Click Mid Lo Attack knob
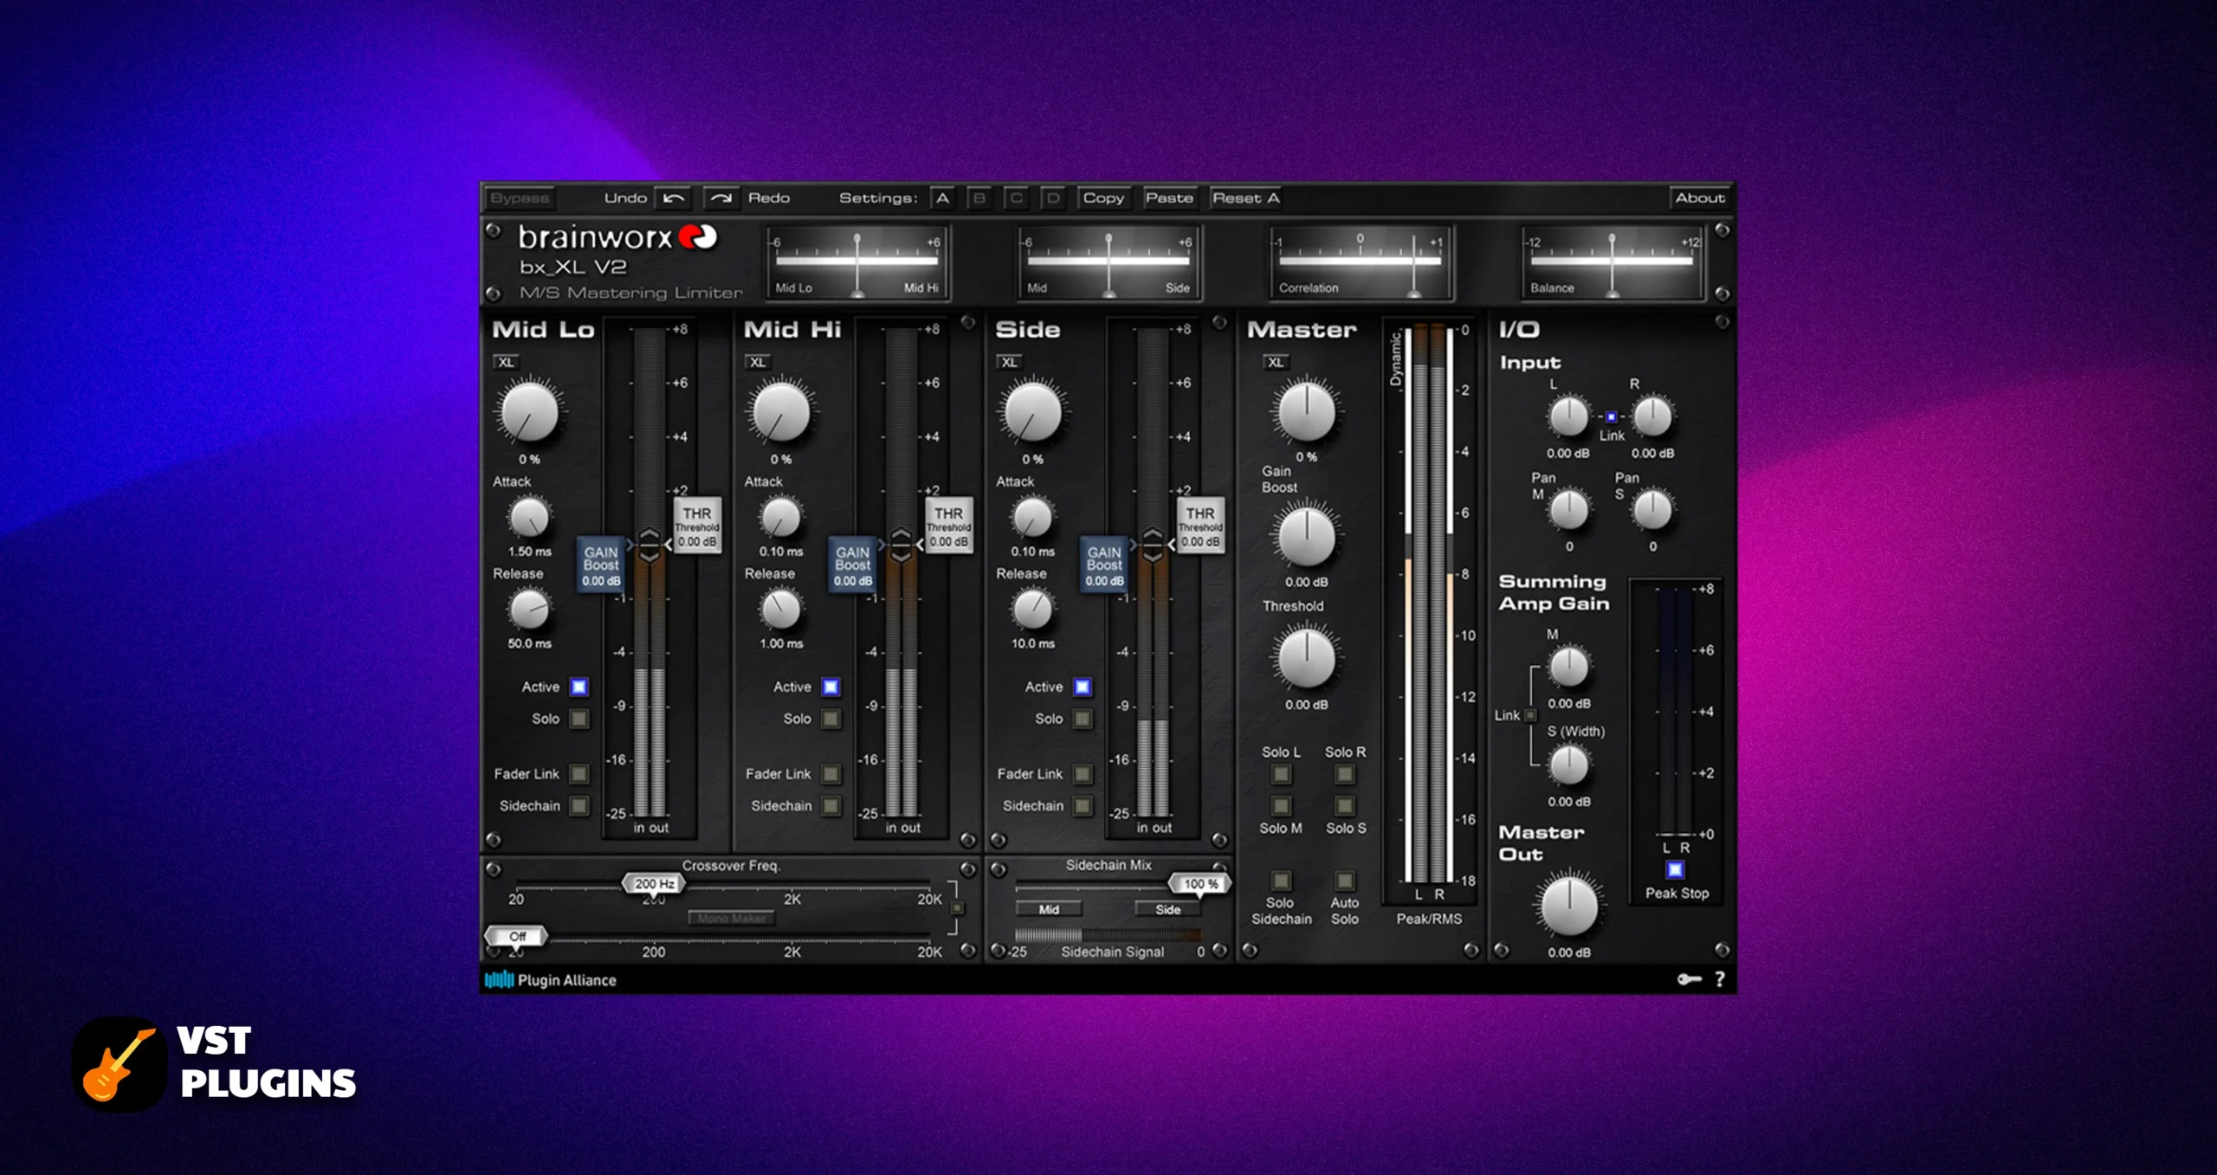The height and width of the screenshot is (1175, 2217). (529, 518)
